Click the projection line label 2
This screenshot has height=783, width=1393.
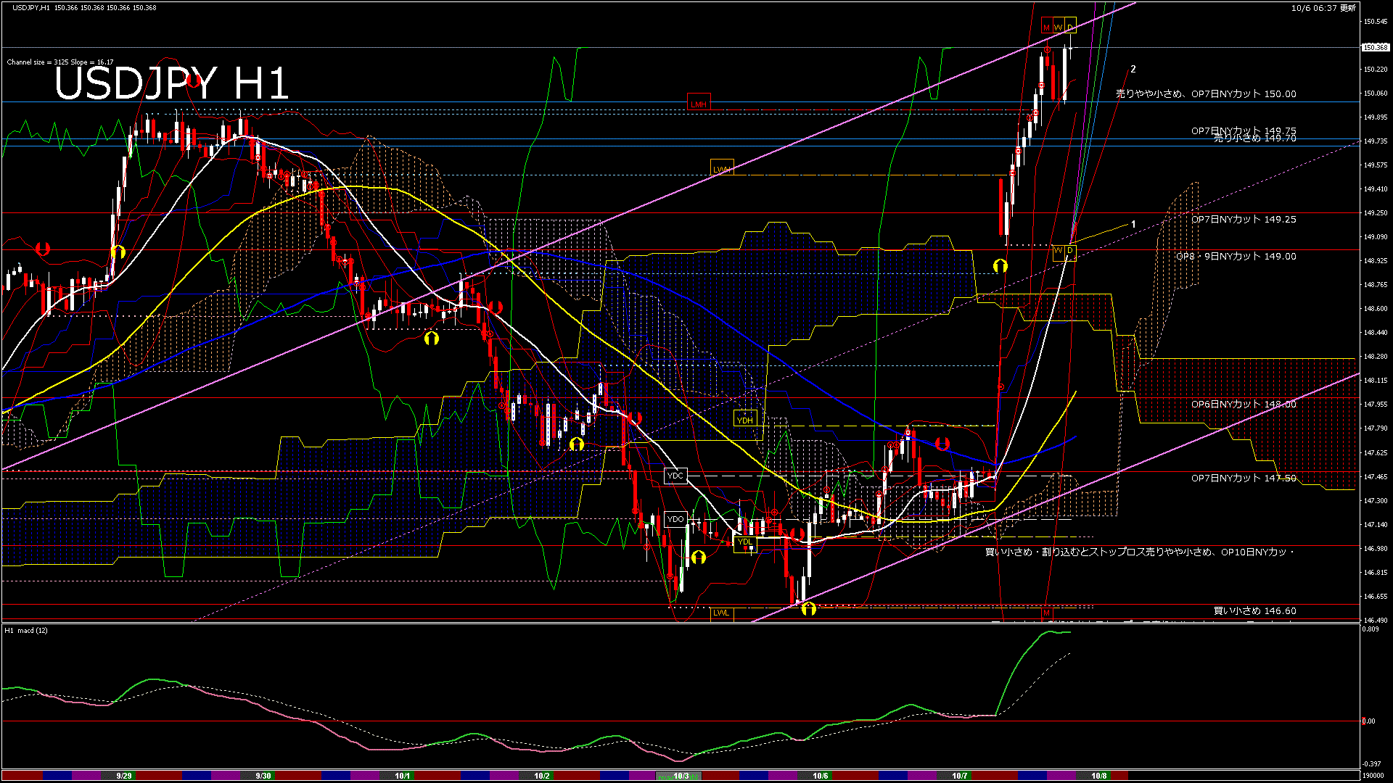click(1133, 70)
